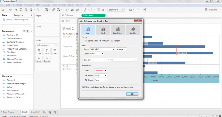Open the Color marks card
Image resolution: width=222 pixels, height=117 pixels.
(39, 52)
